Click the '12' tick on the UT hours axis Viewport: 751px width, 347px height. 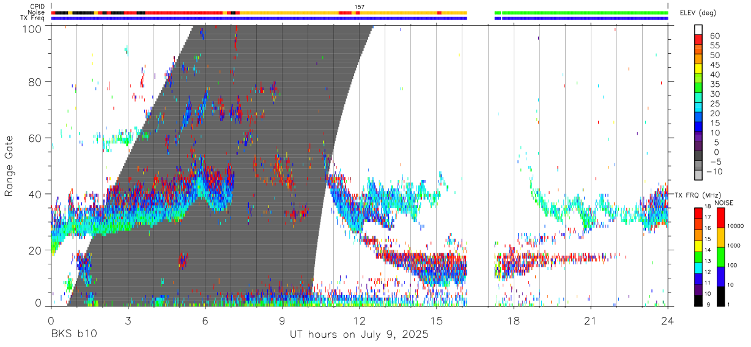[x=359, y=321]
